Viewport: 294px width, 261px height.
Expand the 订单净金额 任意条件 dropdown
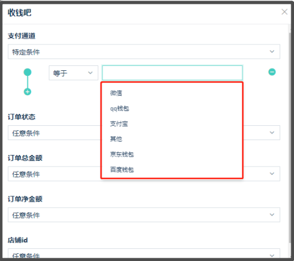pos(144,215)
